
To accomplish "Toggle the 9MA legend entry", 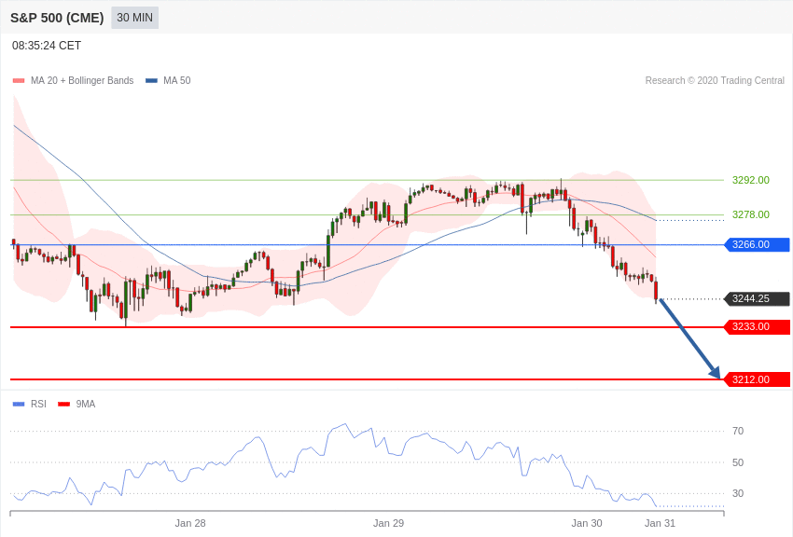I will click(x=77, y=404).
